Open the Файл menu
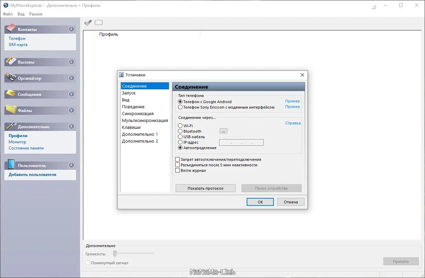The width and height of the screenshot is (425, 278). pyautogui.click(x=8, y=14)
